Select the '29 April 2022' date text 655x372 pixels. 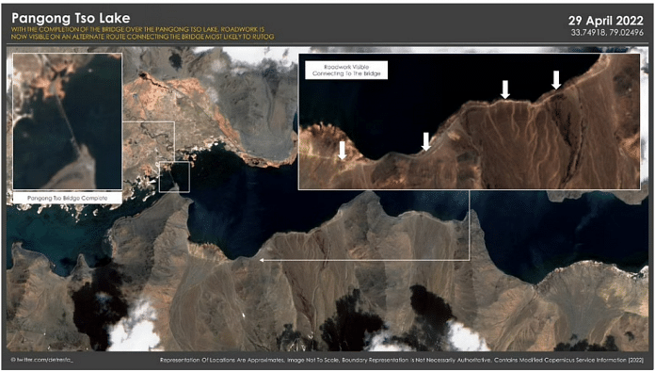click(606, 21)
